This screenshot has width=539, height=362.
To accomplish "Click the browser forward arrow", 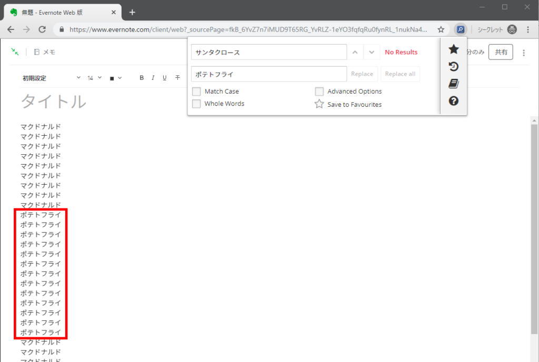I will [x=26, y=29].
